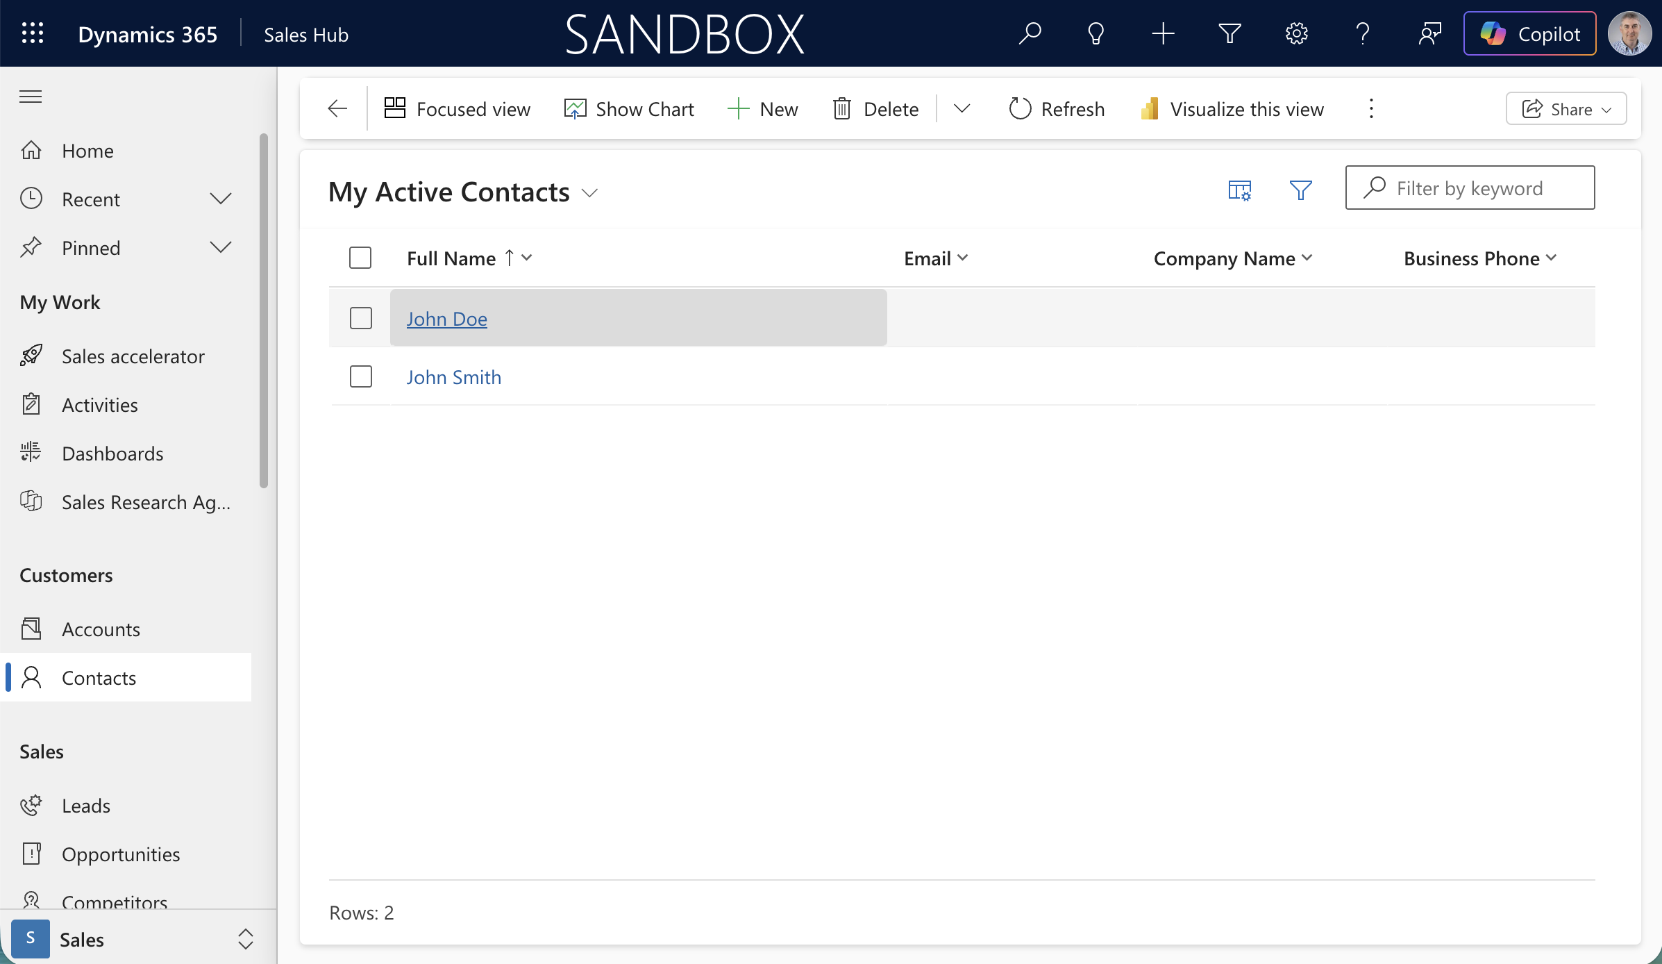1662x964 pixels.
Task: Open Accounts under Customers
Action: coord(101,629)
